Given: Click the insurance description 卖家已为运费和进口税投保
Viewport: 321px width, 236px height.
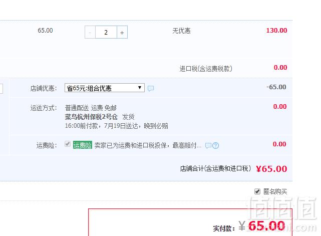Looking at the screenshot, I should [148, 145].
